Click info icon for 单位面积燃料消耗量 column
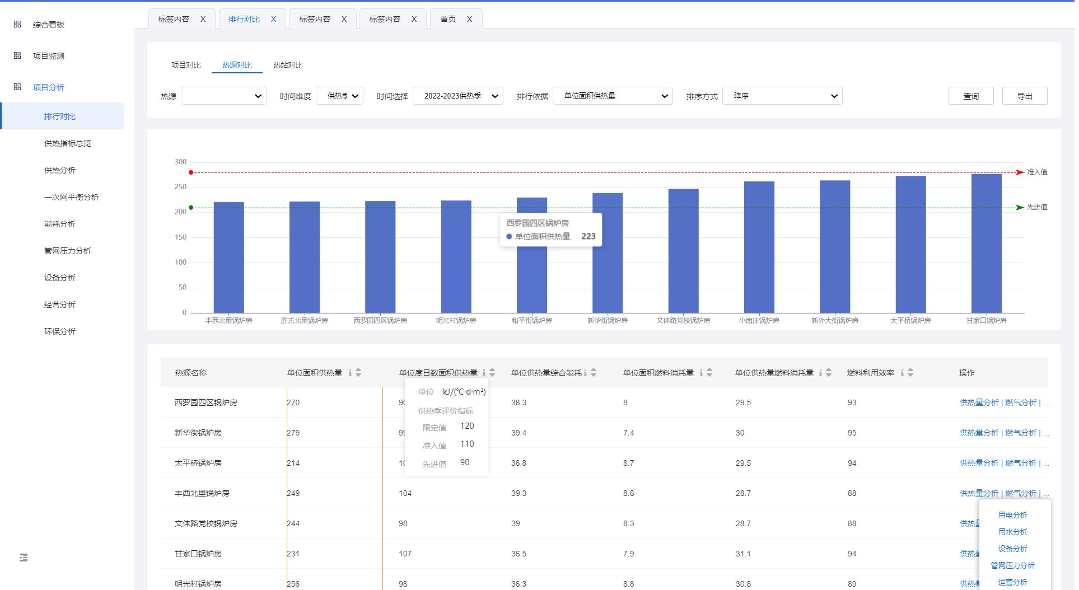 pos(701,372)
